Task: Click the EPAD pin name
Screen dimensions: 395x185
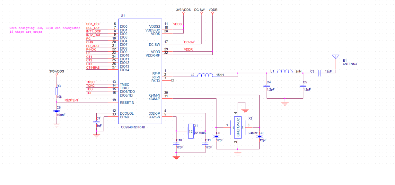Action: tap(125, 117)
